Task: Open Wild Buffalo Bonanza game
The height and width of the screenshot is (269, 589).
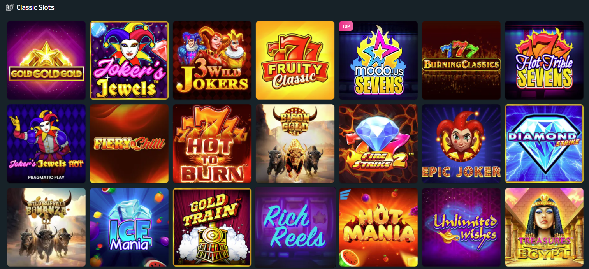Action: point(46,227)
